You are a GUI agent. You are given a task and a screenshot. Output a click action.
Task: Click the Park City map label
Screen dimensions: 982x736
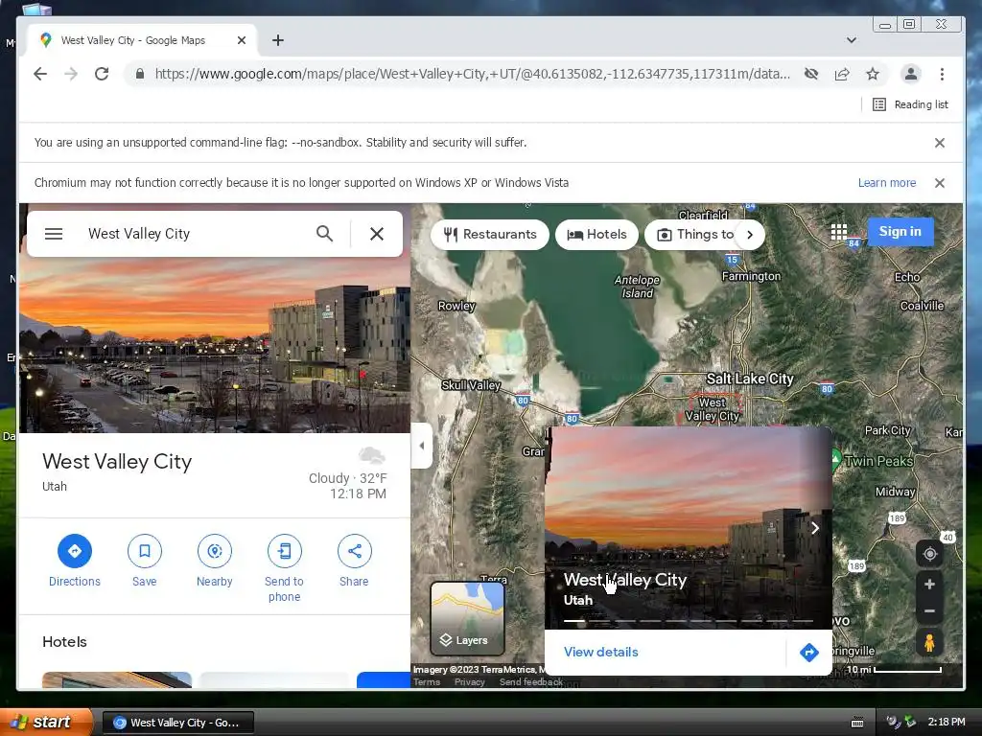(887, 430)
